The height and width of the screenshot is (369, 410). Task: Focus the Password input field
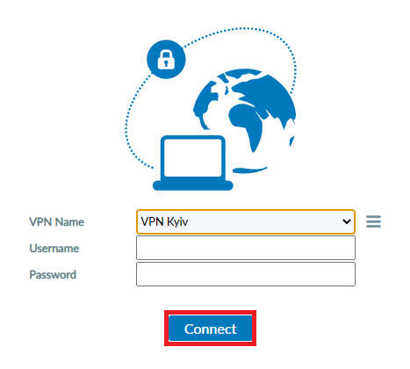click(x=246, y=274)
